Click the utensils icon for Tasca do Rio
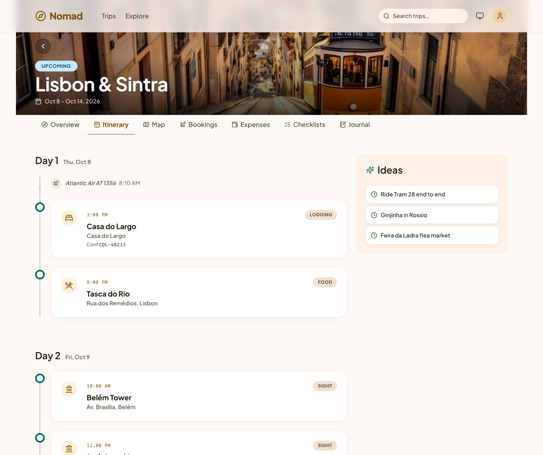 tap(69, 285)
